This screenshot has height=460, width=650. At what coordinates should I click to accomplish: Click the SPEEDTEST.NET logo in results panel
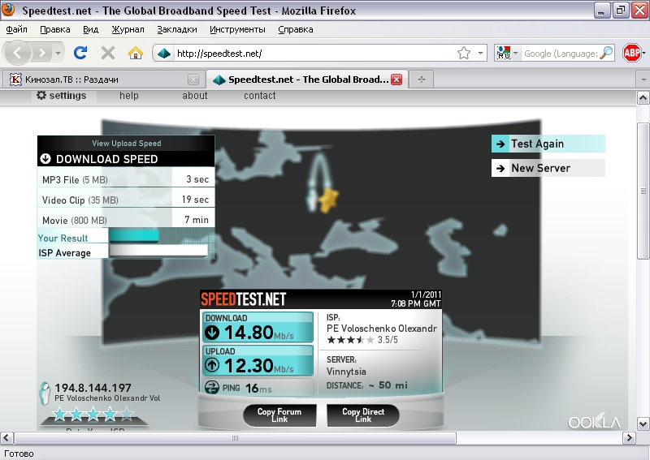point(243,299)
